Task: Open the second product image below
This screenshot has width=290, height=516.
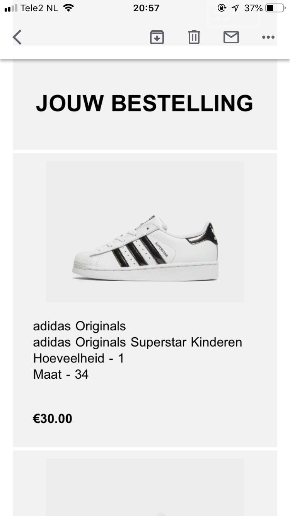Action: tap(145, 487)
